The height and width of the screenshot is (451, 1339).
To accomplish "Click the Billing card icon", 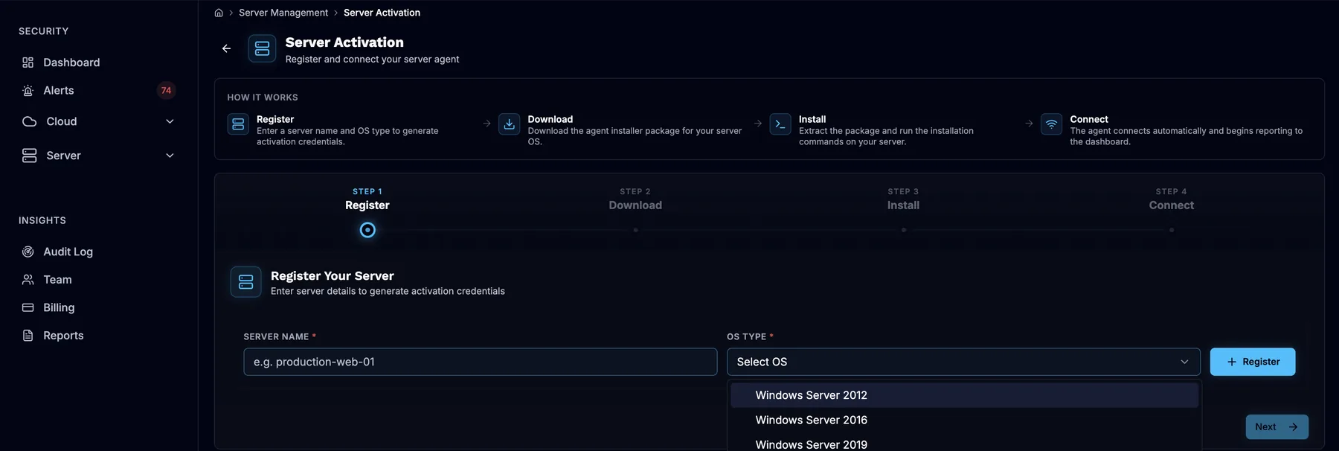I will (x=28, y=307).
